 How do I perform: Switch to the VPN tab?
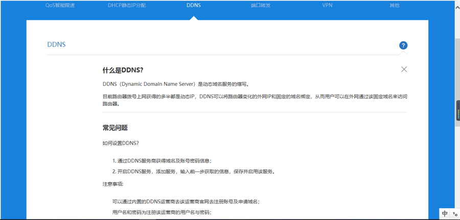327,5
